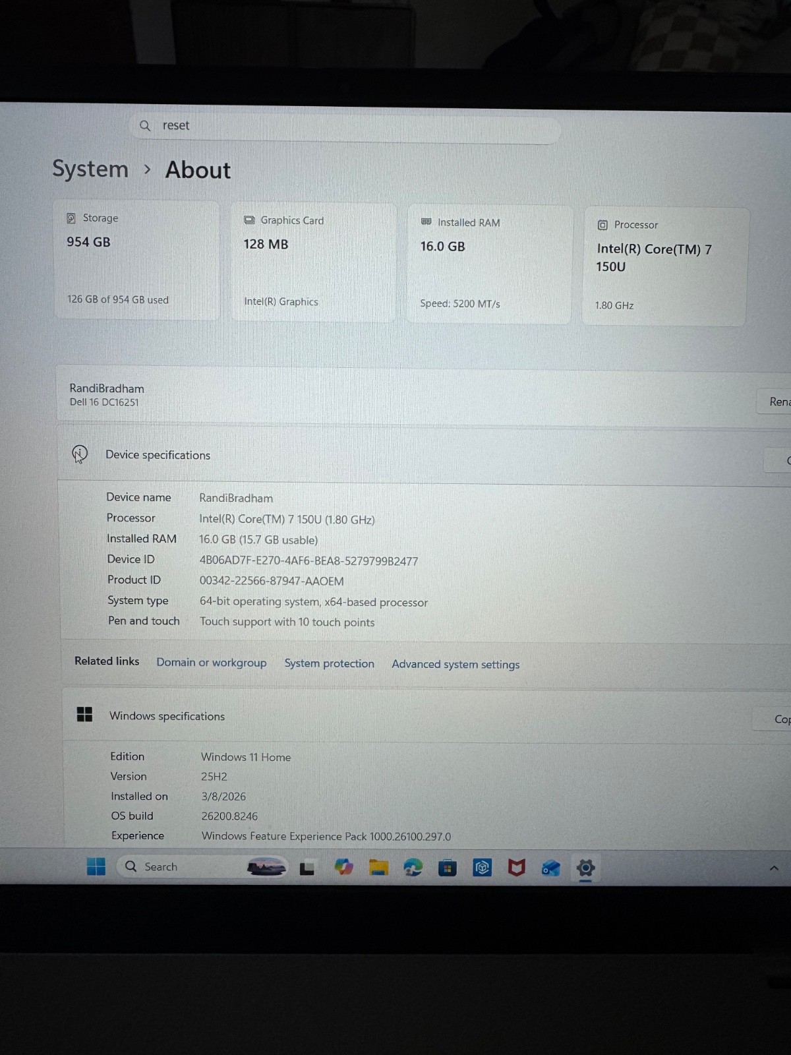The image size is (791, 1055).
Task: Open the Windows Start menu
Action: click(96, 866)
